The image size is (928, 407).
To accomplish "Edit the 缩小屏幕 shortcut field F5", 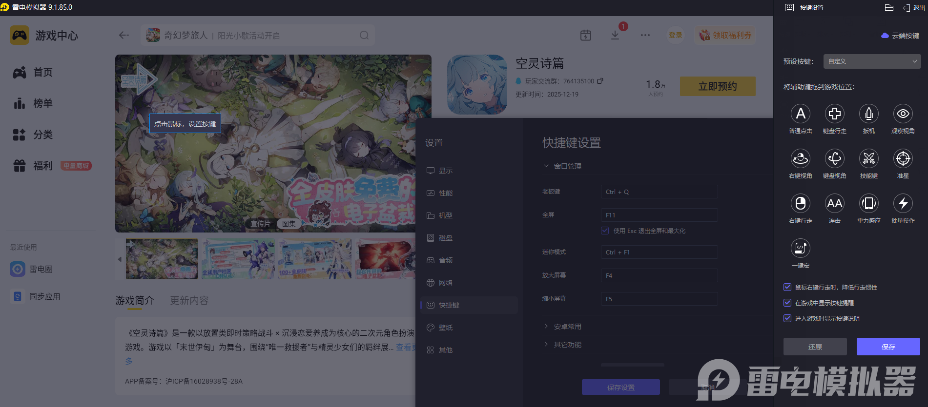I will pos(659,299).
